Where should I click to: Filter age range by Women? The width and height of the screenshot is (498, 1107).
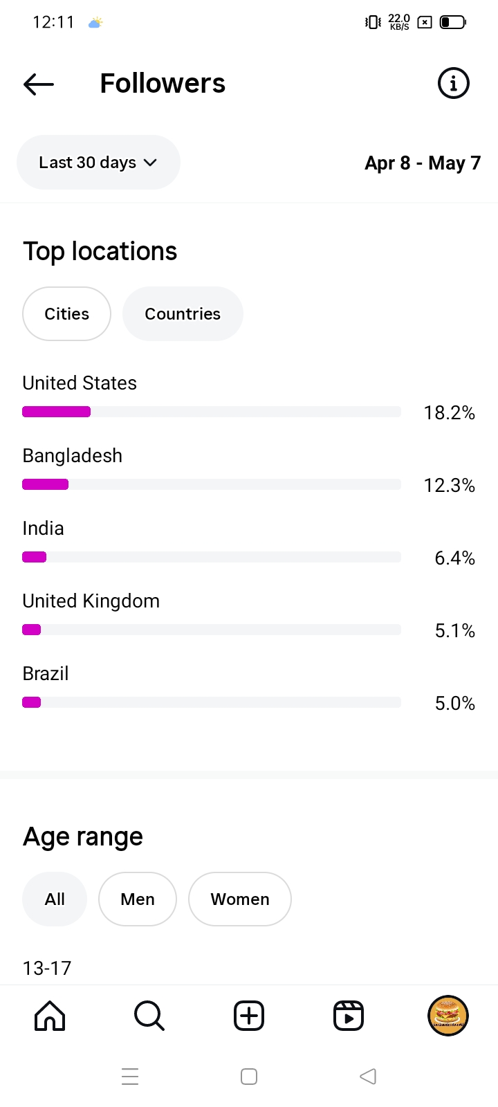coord(240,899)
